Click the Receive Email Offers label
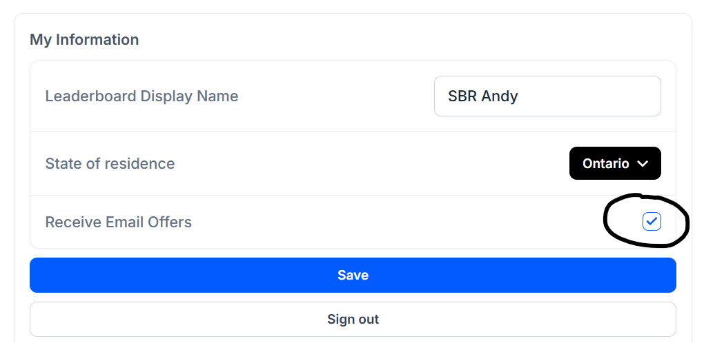 119,222
